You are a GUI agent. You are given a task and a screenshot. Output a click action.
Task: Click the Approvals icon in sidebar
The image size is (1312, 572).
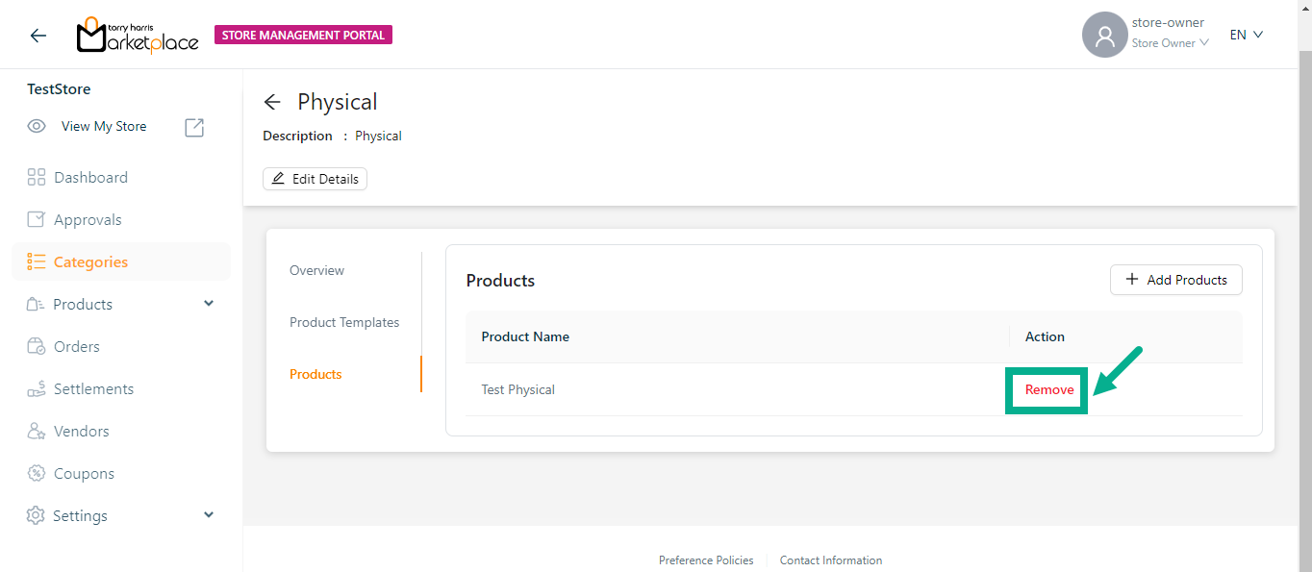[37, 219]
